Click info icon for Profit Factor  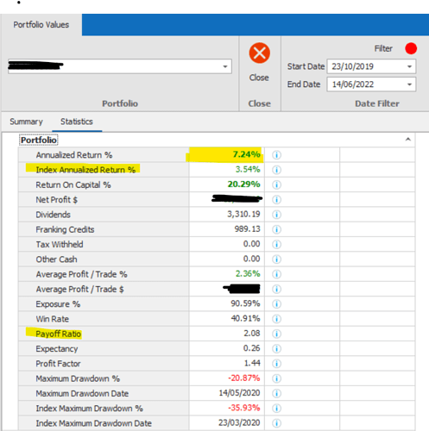click(x=276, y=364)
